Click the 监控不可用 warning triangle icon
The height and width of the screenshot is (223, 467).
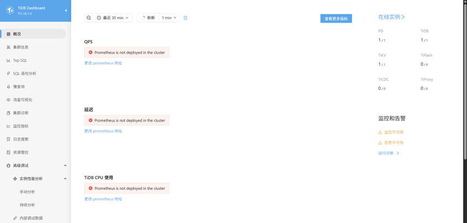pos(380,132)
